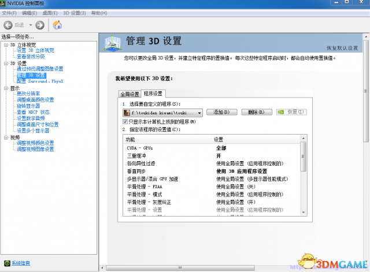Select 调整桌面颜色设置 in tree
This screenshot has height=272, width=370.
(35, 100)
